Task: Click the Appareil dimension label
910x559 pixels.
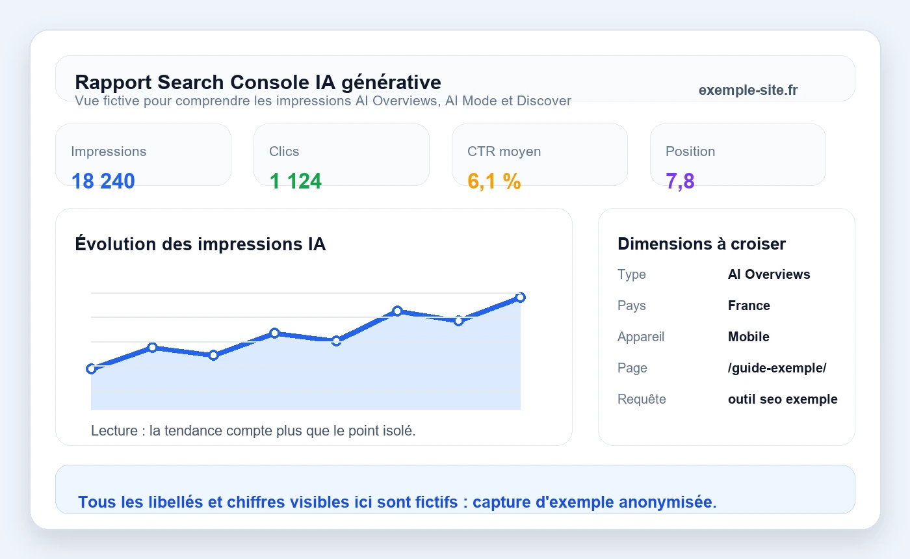Action: 641,337
